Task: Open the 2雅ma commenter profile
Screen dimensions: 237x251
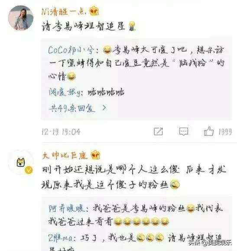Action: 60,238
